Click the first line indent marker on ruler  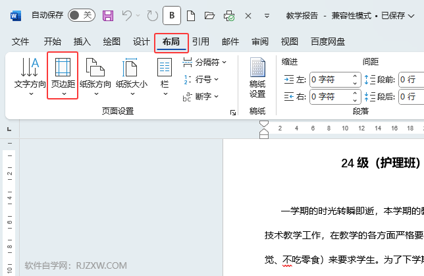pos(264,124)
